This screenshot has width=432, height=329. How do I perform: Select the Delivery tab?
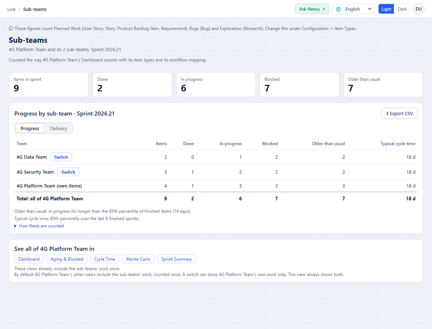[x=59, y=128]
